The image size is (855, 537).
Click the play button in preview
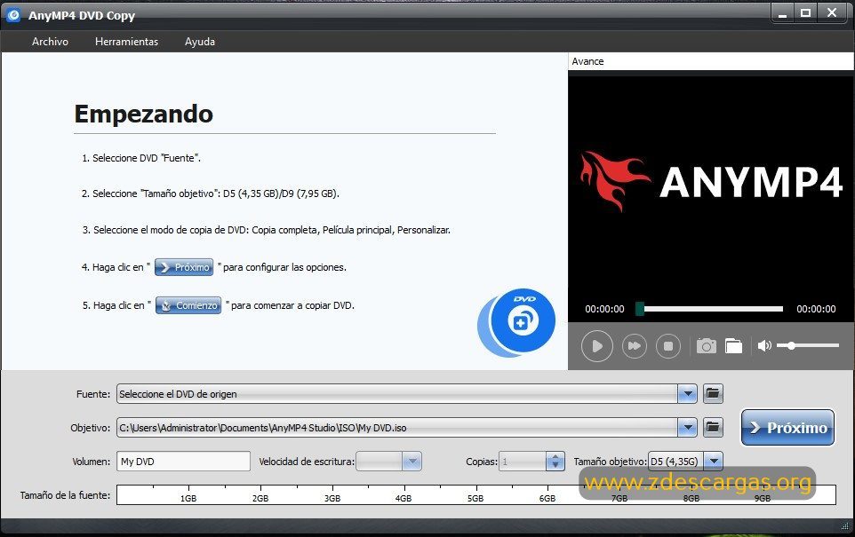(x=597, y=346)
